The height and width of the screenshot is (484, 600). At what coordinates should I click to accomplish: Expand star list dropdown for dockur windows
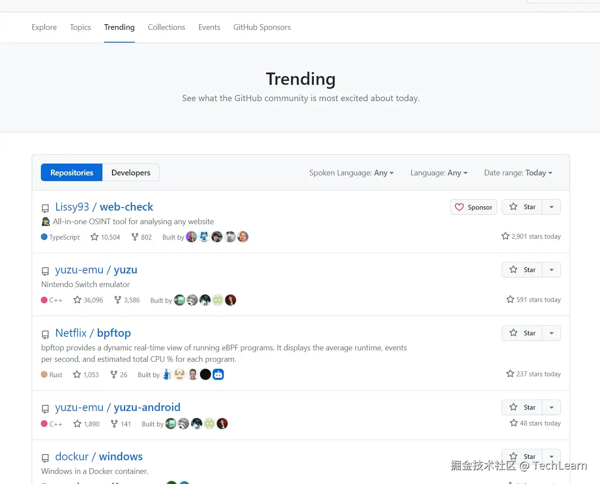click(552, 457)
